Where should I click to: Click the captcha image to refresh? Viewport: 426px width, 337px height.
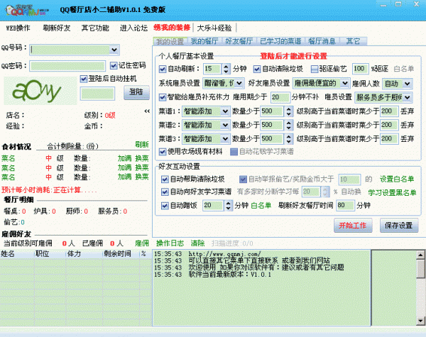tap(40, 90)
